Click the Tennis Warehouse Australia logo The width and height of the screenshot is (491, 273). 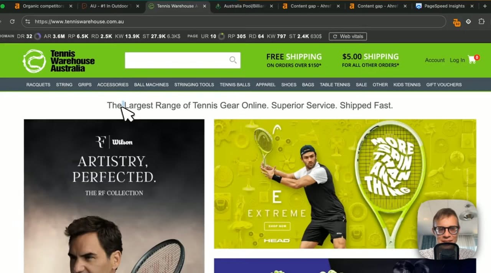pos(59,61)
